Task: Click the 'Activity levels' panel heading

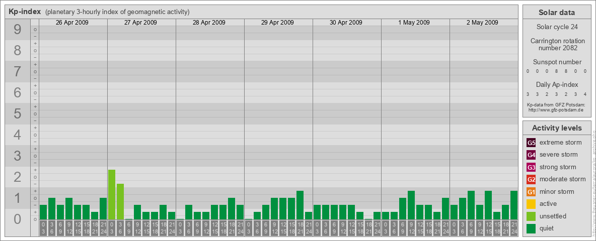Action: point(556,128)
